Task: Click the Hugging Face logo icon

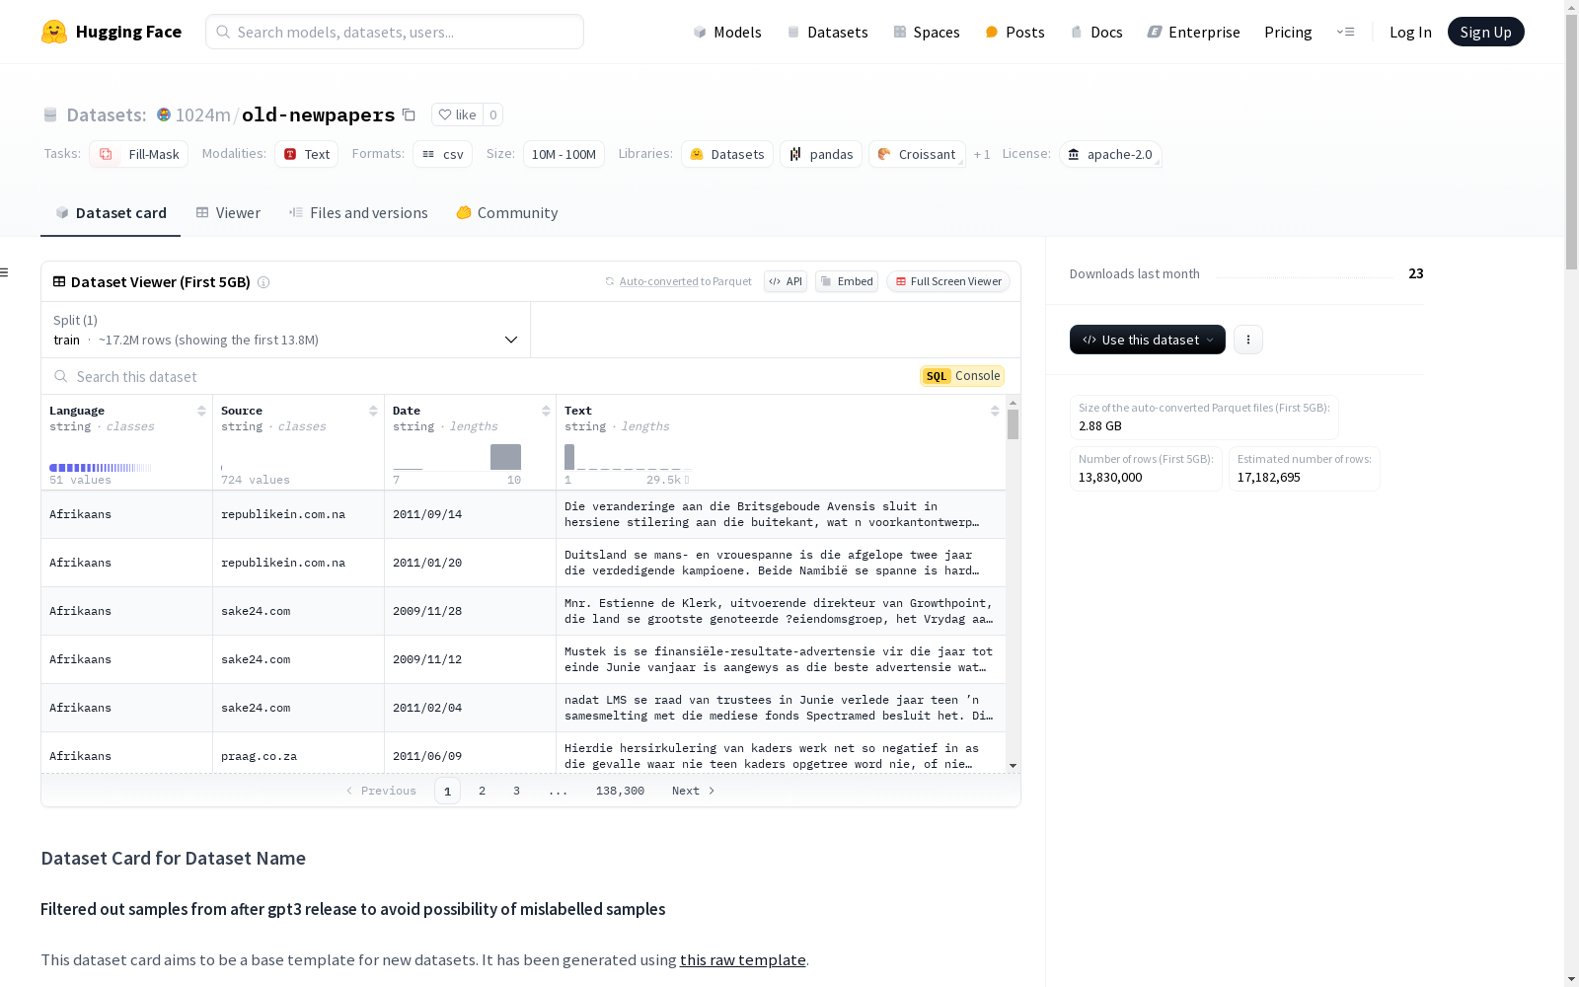Action: [54, 32]
